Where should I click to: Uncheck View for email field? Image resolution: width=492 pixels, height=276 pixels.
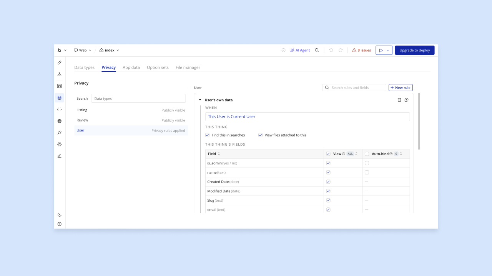pyautogui.click(x=328, y=210)
